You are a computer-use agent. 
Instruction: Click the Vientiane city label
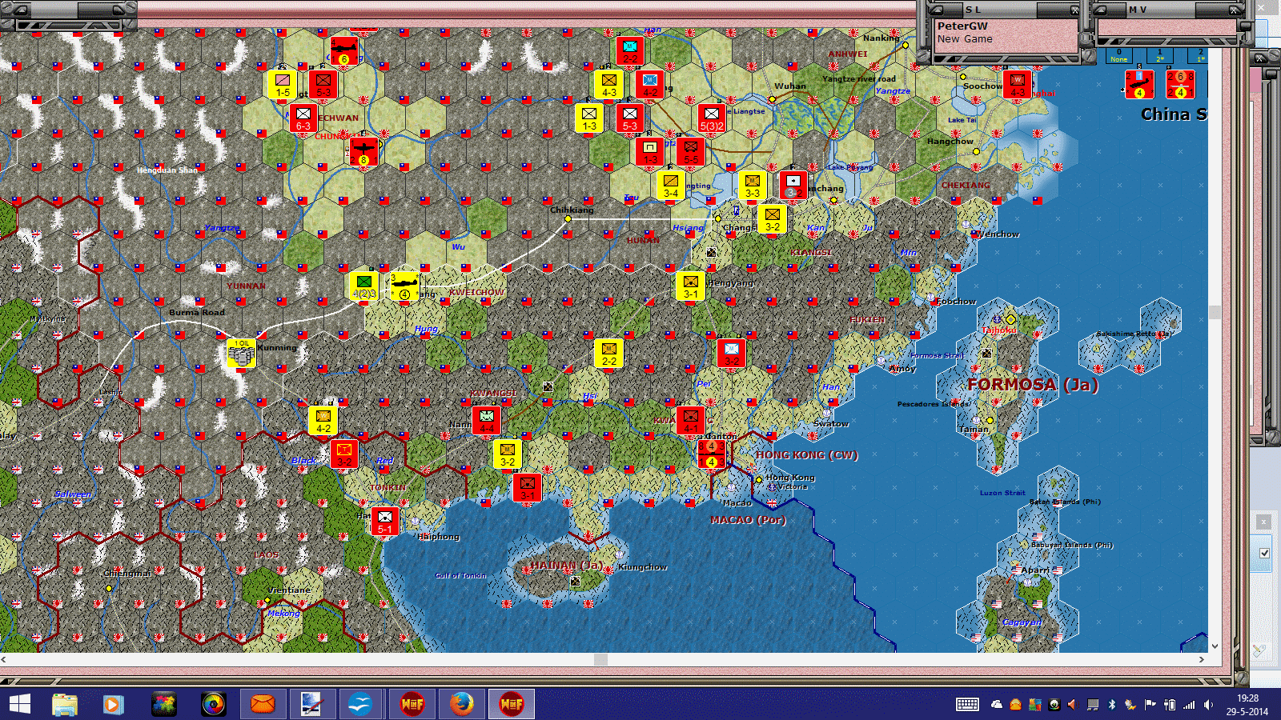point(289,590)
